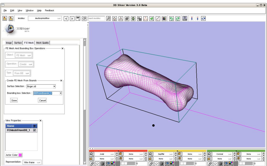Open the Coronal orientation dropdown

point(222,154)
